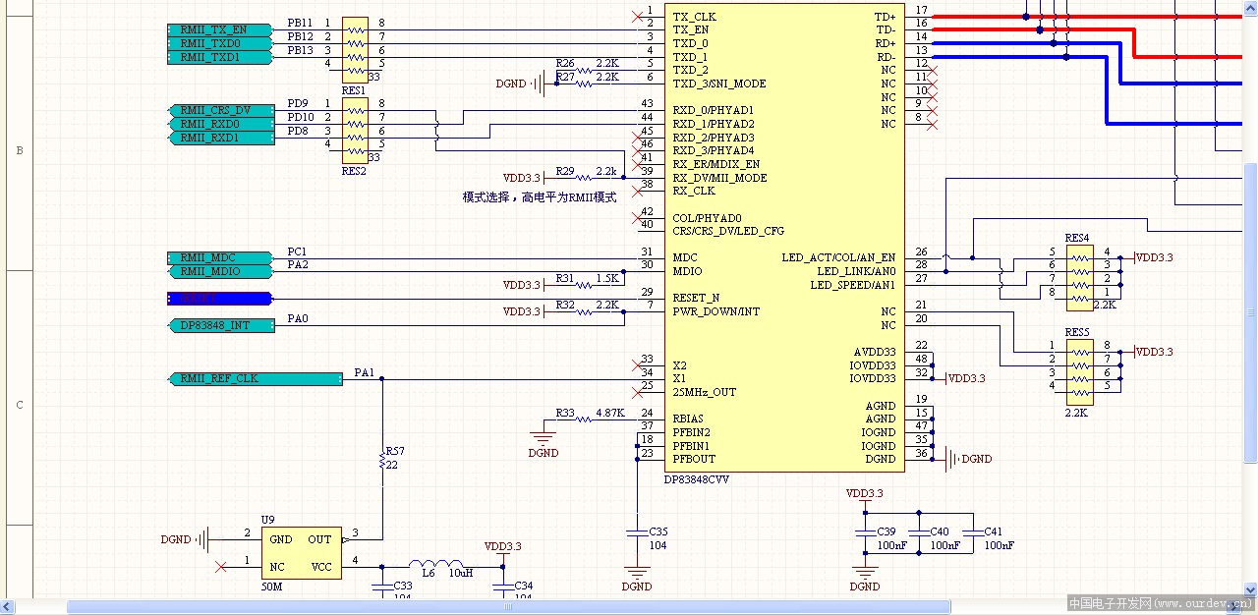The image size is (1258, 615).
Task: Click the left arrow of the horizontal scrollbar
Action: [x=8, y=607]
